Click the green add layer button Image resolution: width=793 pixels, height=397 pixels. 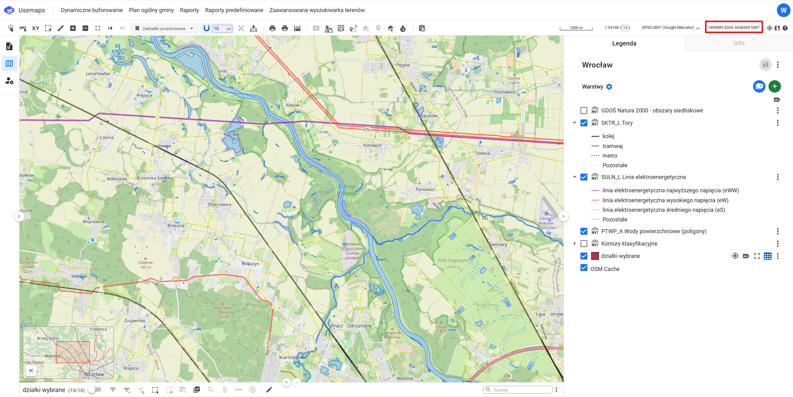click(774, 86)
